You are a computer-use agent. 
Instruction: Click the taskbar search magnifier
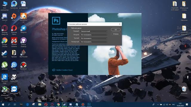[x=9, y=104]
